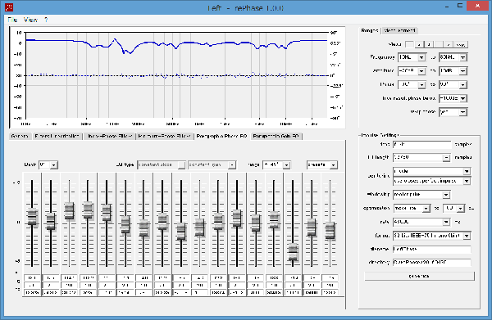Click the taps input field
The height and width of the screenshot is (320, 492).
point(422,145)
